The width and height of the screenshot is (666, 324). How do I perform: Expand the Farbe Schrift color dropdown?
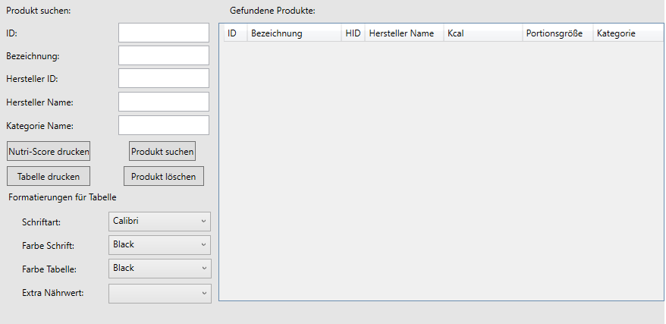click(160, 245)
